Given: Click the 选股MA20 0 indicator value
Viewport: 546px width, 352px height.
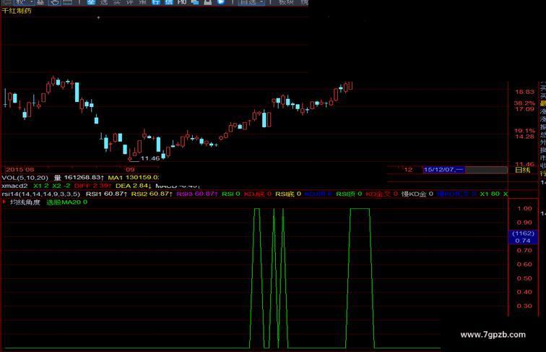Looking at the screenshot, I should pyautogui.click(x=67, y=202).
